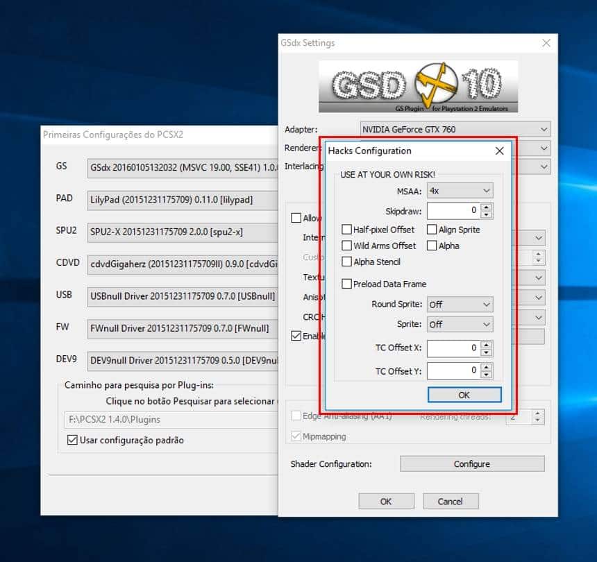Increase Rendering threads with up arrow
Screen dimensions: 597x562
[537, 414]
